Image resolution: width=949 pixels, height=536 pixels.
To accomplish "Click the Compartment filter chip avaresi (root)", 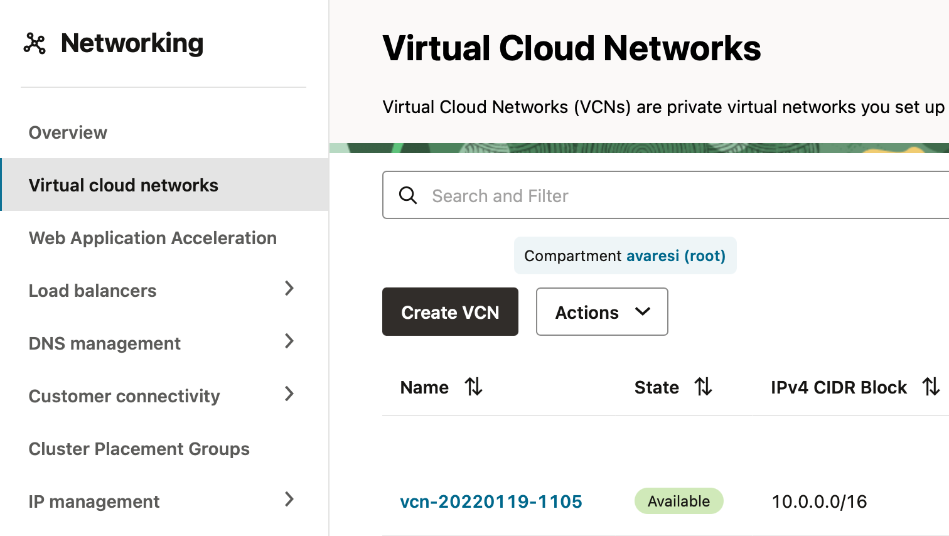I will [x=625, y=255].
